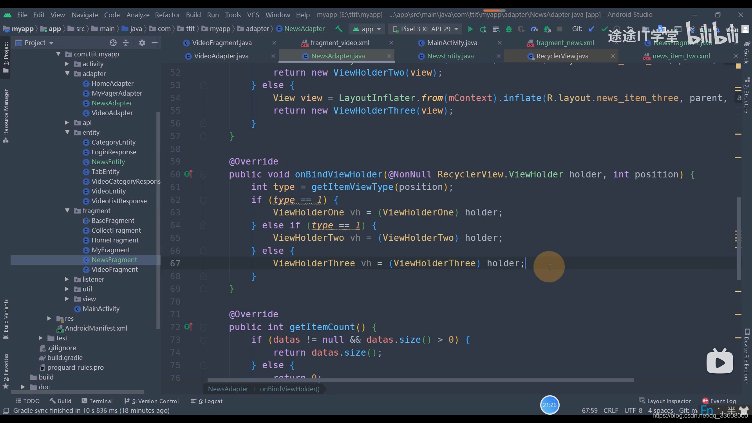Open the Gradle side panel
The image size is (752, 423).
747,52
